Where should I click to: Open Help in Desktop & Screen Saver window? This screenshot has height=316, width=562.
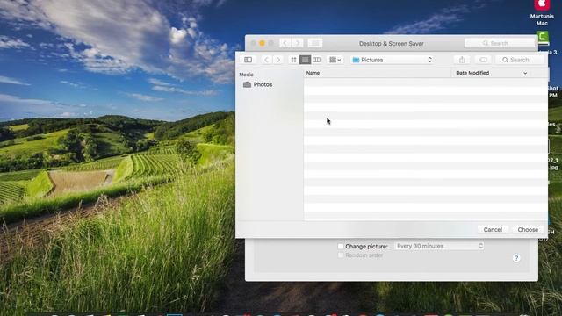[516, 258]
